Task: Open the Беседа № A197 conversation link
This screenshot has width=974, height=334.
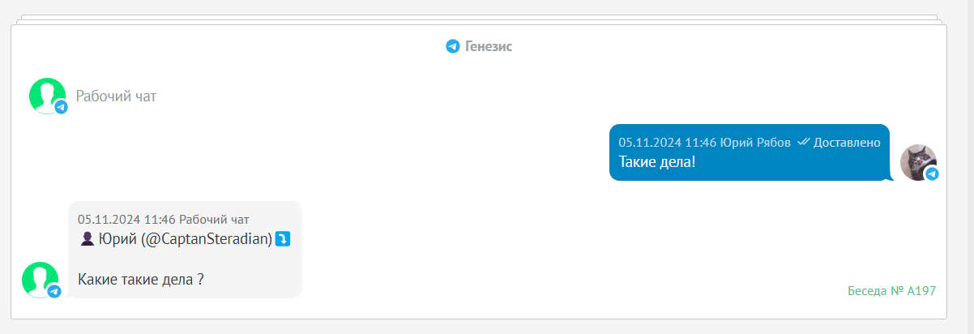Action: [x=892, y=290]
